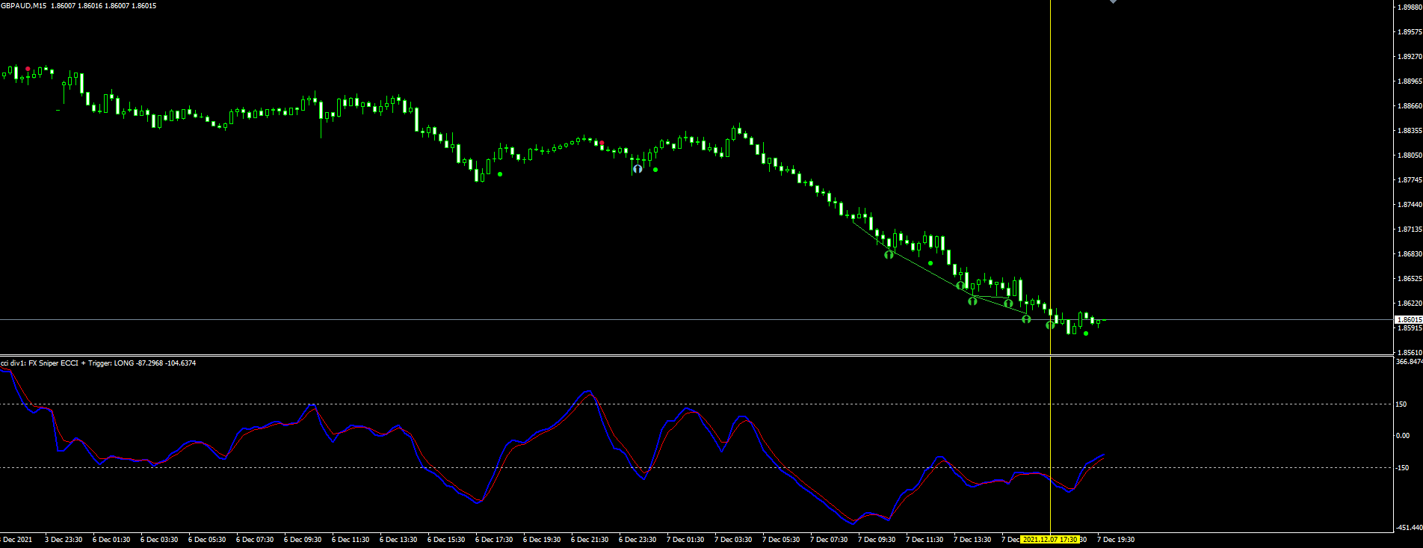Select the 7 Dec 13:30 time label
This screenshot has width=1423, height=548.
(972, 540)
